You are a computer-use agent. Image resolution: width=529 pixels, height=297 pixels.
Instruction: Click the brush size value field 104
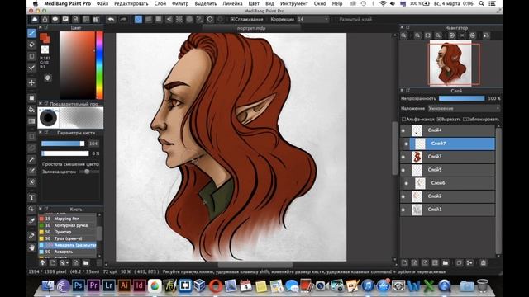[x=93, y=144]
